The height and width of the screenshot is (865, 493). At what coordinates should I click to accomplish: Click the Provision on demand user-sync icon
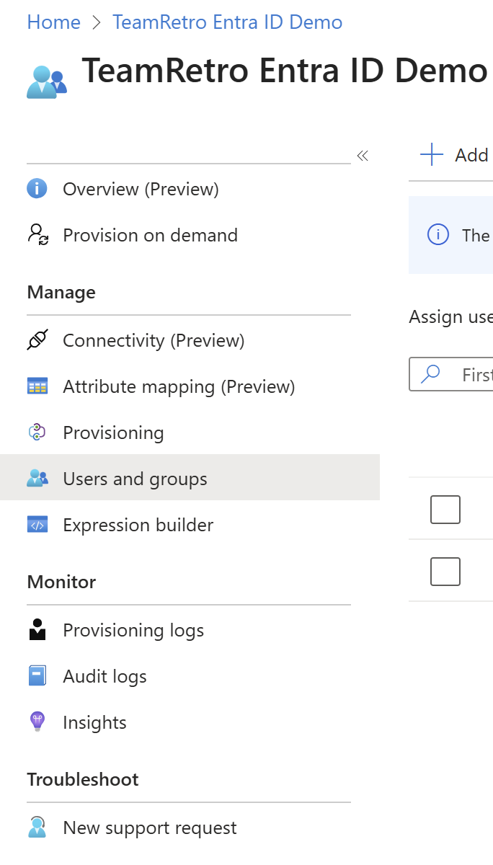[37, 235]
